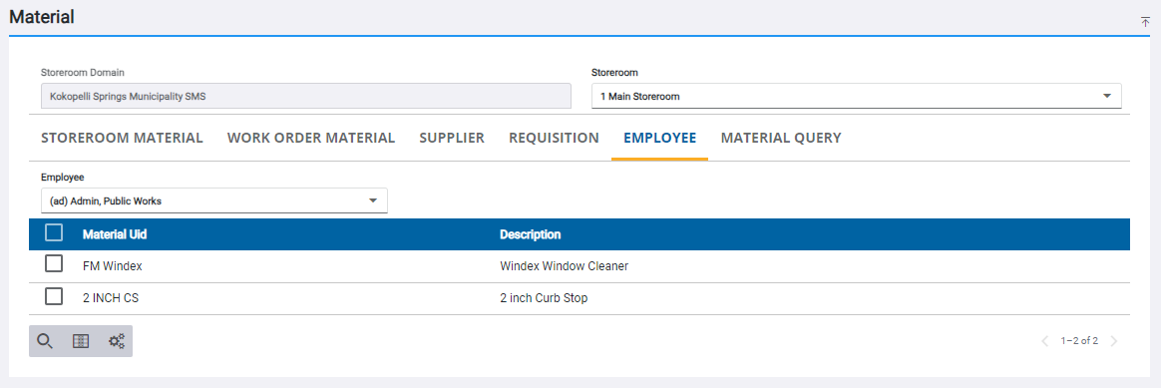Open the Requisition tab
Viewport: 1161px width, 388px height.
(554, 138)
